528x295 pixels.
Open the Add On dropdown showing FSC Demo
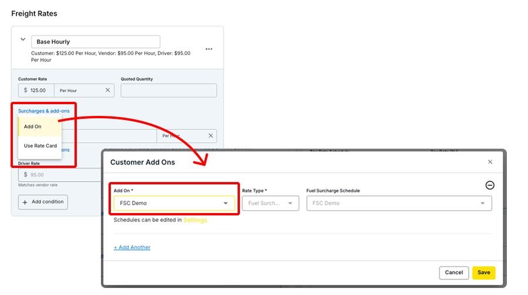click(x=174, y=203)
